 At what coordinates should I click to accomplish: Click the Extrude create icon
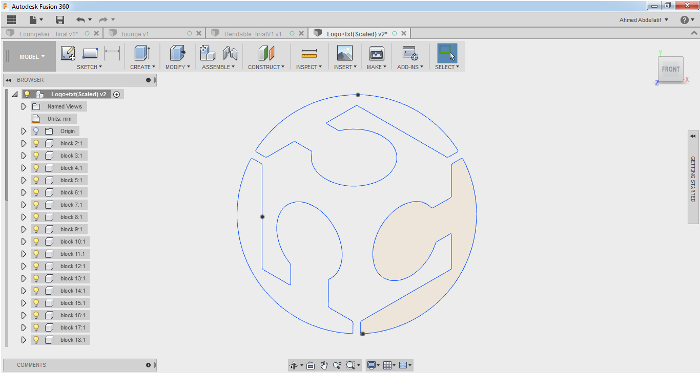[142, 53]
